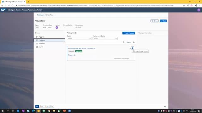This screenshot has width=202, height=113.
Task: Click the Add Package button
Action: tap(128, 33)
